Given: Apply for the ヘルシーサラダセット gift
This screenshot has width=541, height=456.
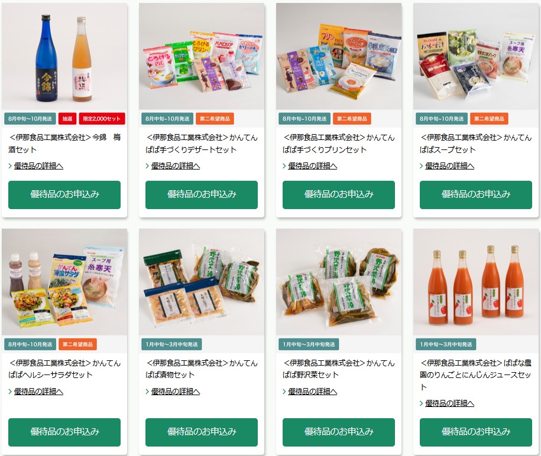Looking at the screenshot, I should pos(64,432).
